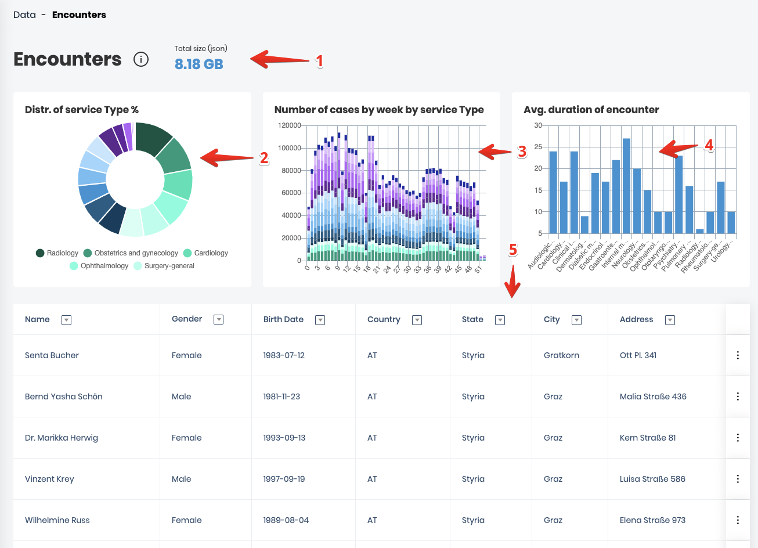Viewport: 758px width, 548px height.
Task: Click birth date 1997-09-19
Action: (x=284, y=479)
